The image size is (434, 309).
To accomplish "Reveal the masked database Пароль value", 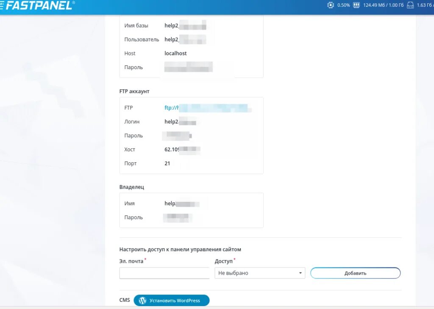I will click(188, 67).
